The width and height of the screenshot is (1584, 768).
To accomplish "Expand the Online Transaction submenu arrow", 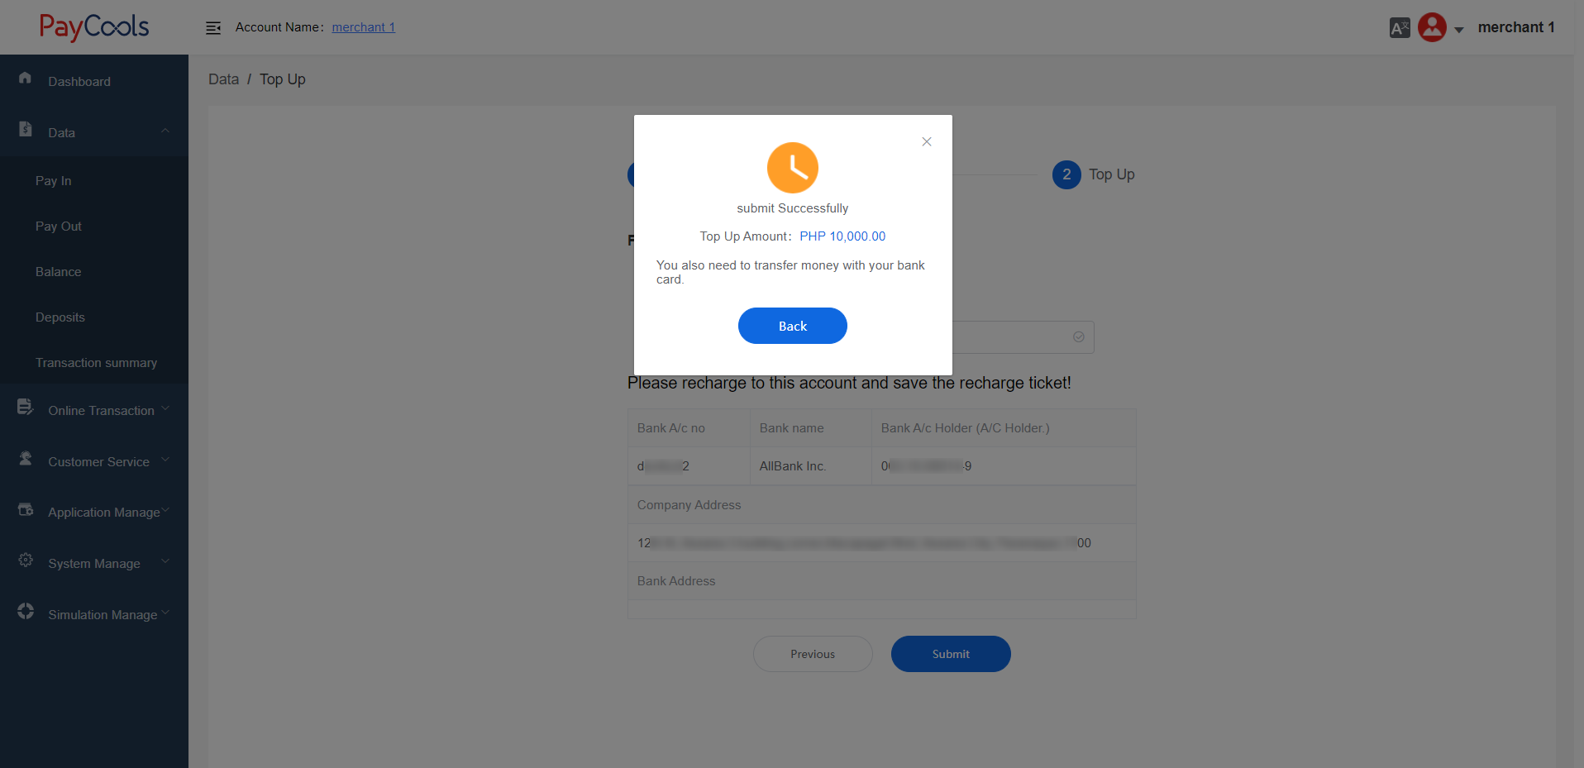I will (x=165, y=408).
